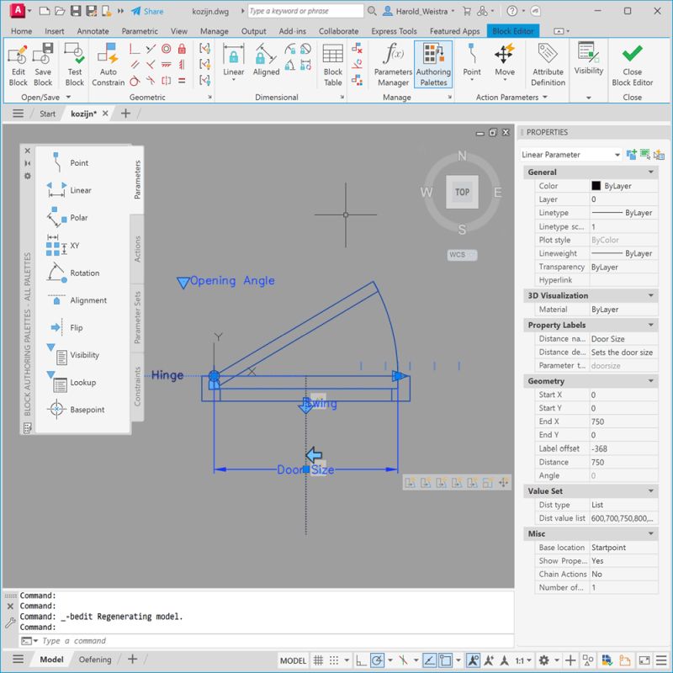Screen dimensions: 673x673
Task: Toggle polar tracking in status bar
Action: tap(377, 660)
